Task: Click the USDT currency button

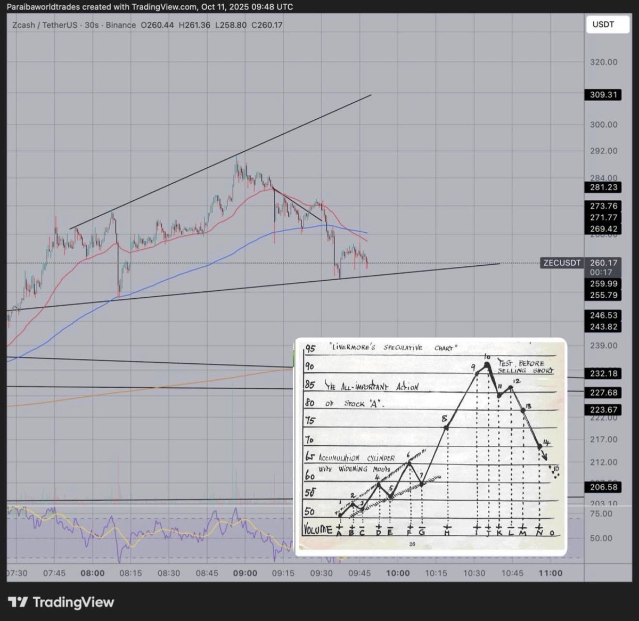Action: [x=607, y=24]
